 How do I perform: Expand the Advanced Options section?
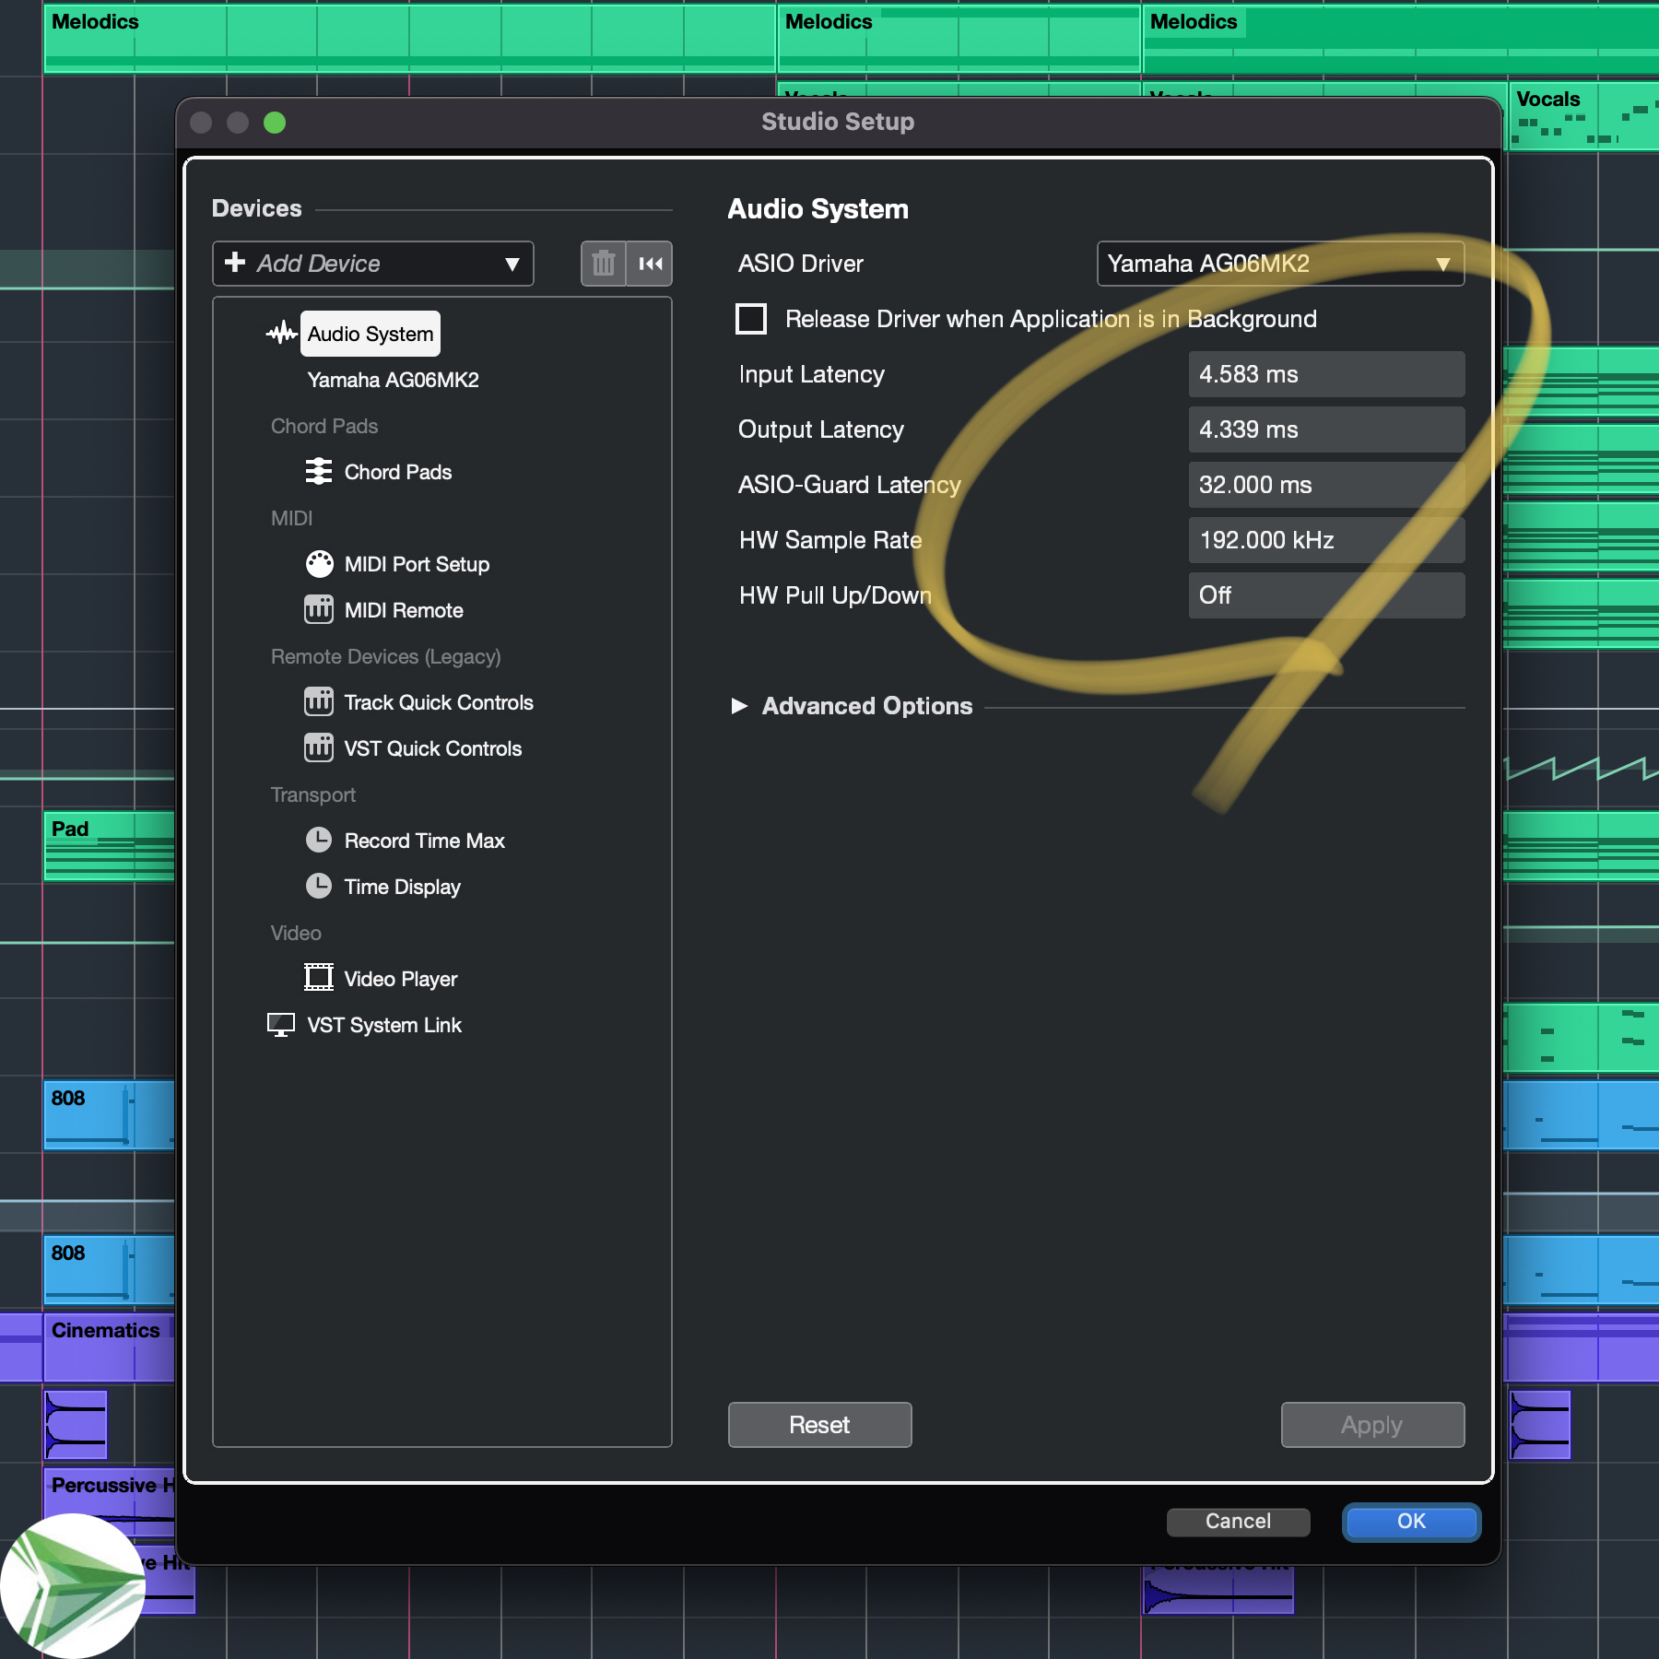coord(739,706)
